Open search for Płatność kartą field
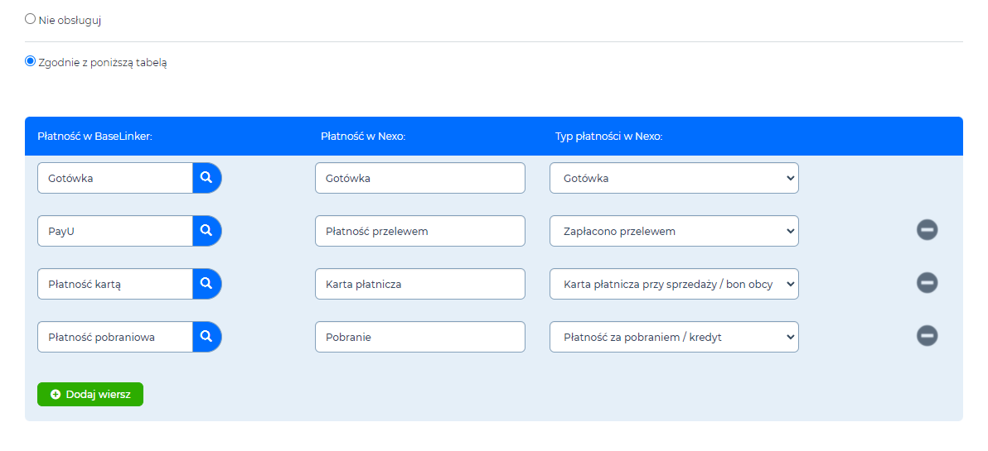The width and height of the screenshot is (988, 451). tap(206, 284)
